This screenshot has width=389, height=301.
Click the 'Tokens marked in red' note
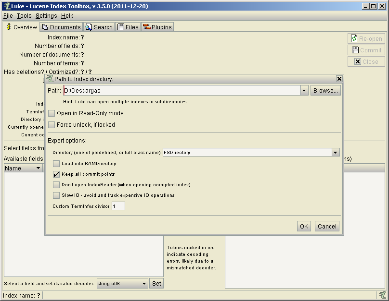click(x=191, y=257)
